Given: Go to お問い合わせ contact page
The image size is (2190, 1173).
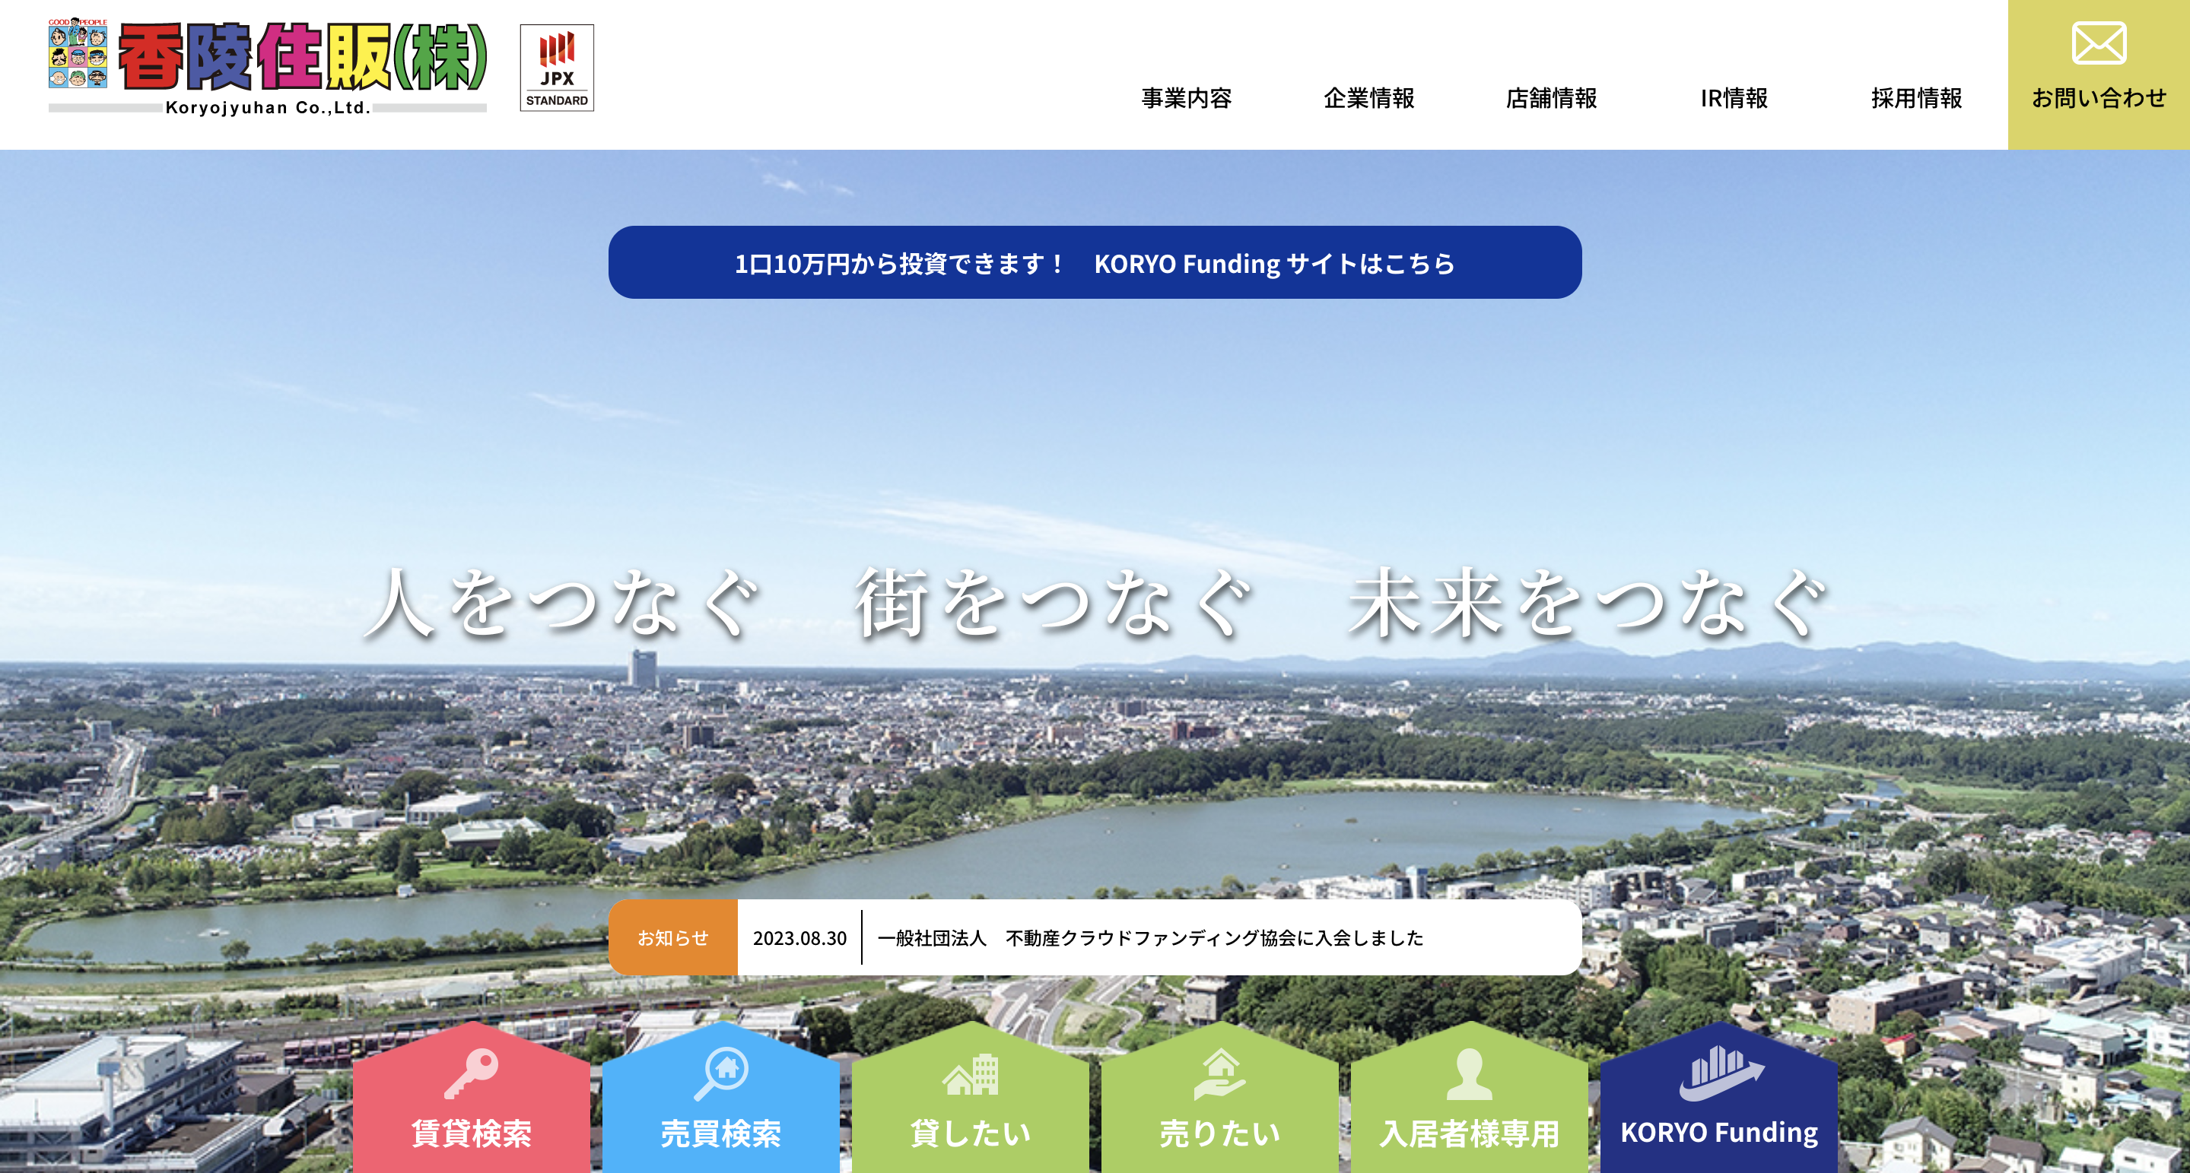Looking at the screenshot, I should [2099, 75].
